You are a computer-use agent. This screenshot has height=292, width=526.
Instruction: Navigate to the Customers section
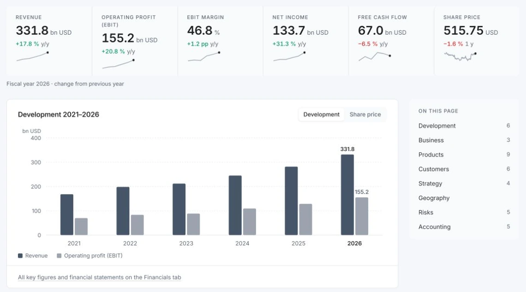coord(433,169)
